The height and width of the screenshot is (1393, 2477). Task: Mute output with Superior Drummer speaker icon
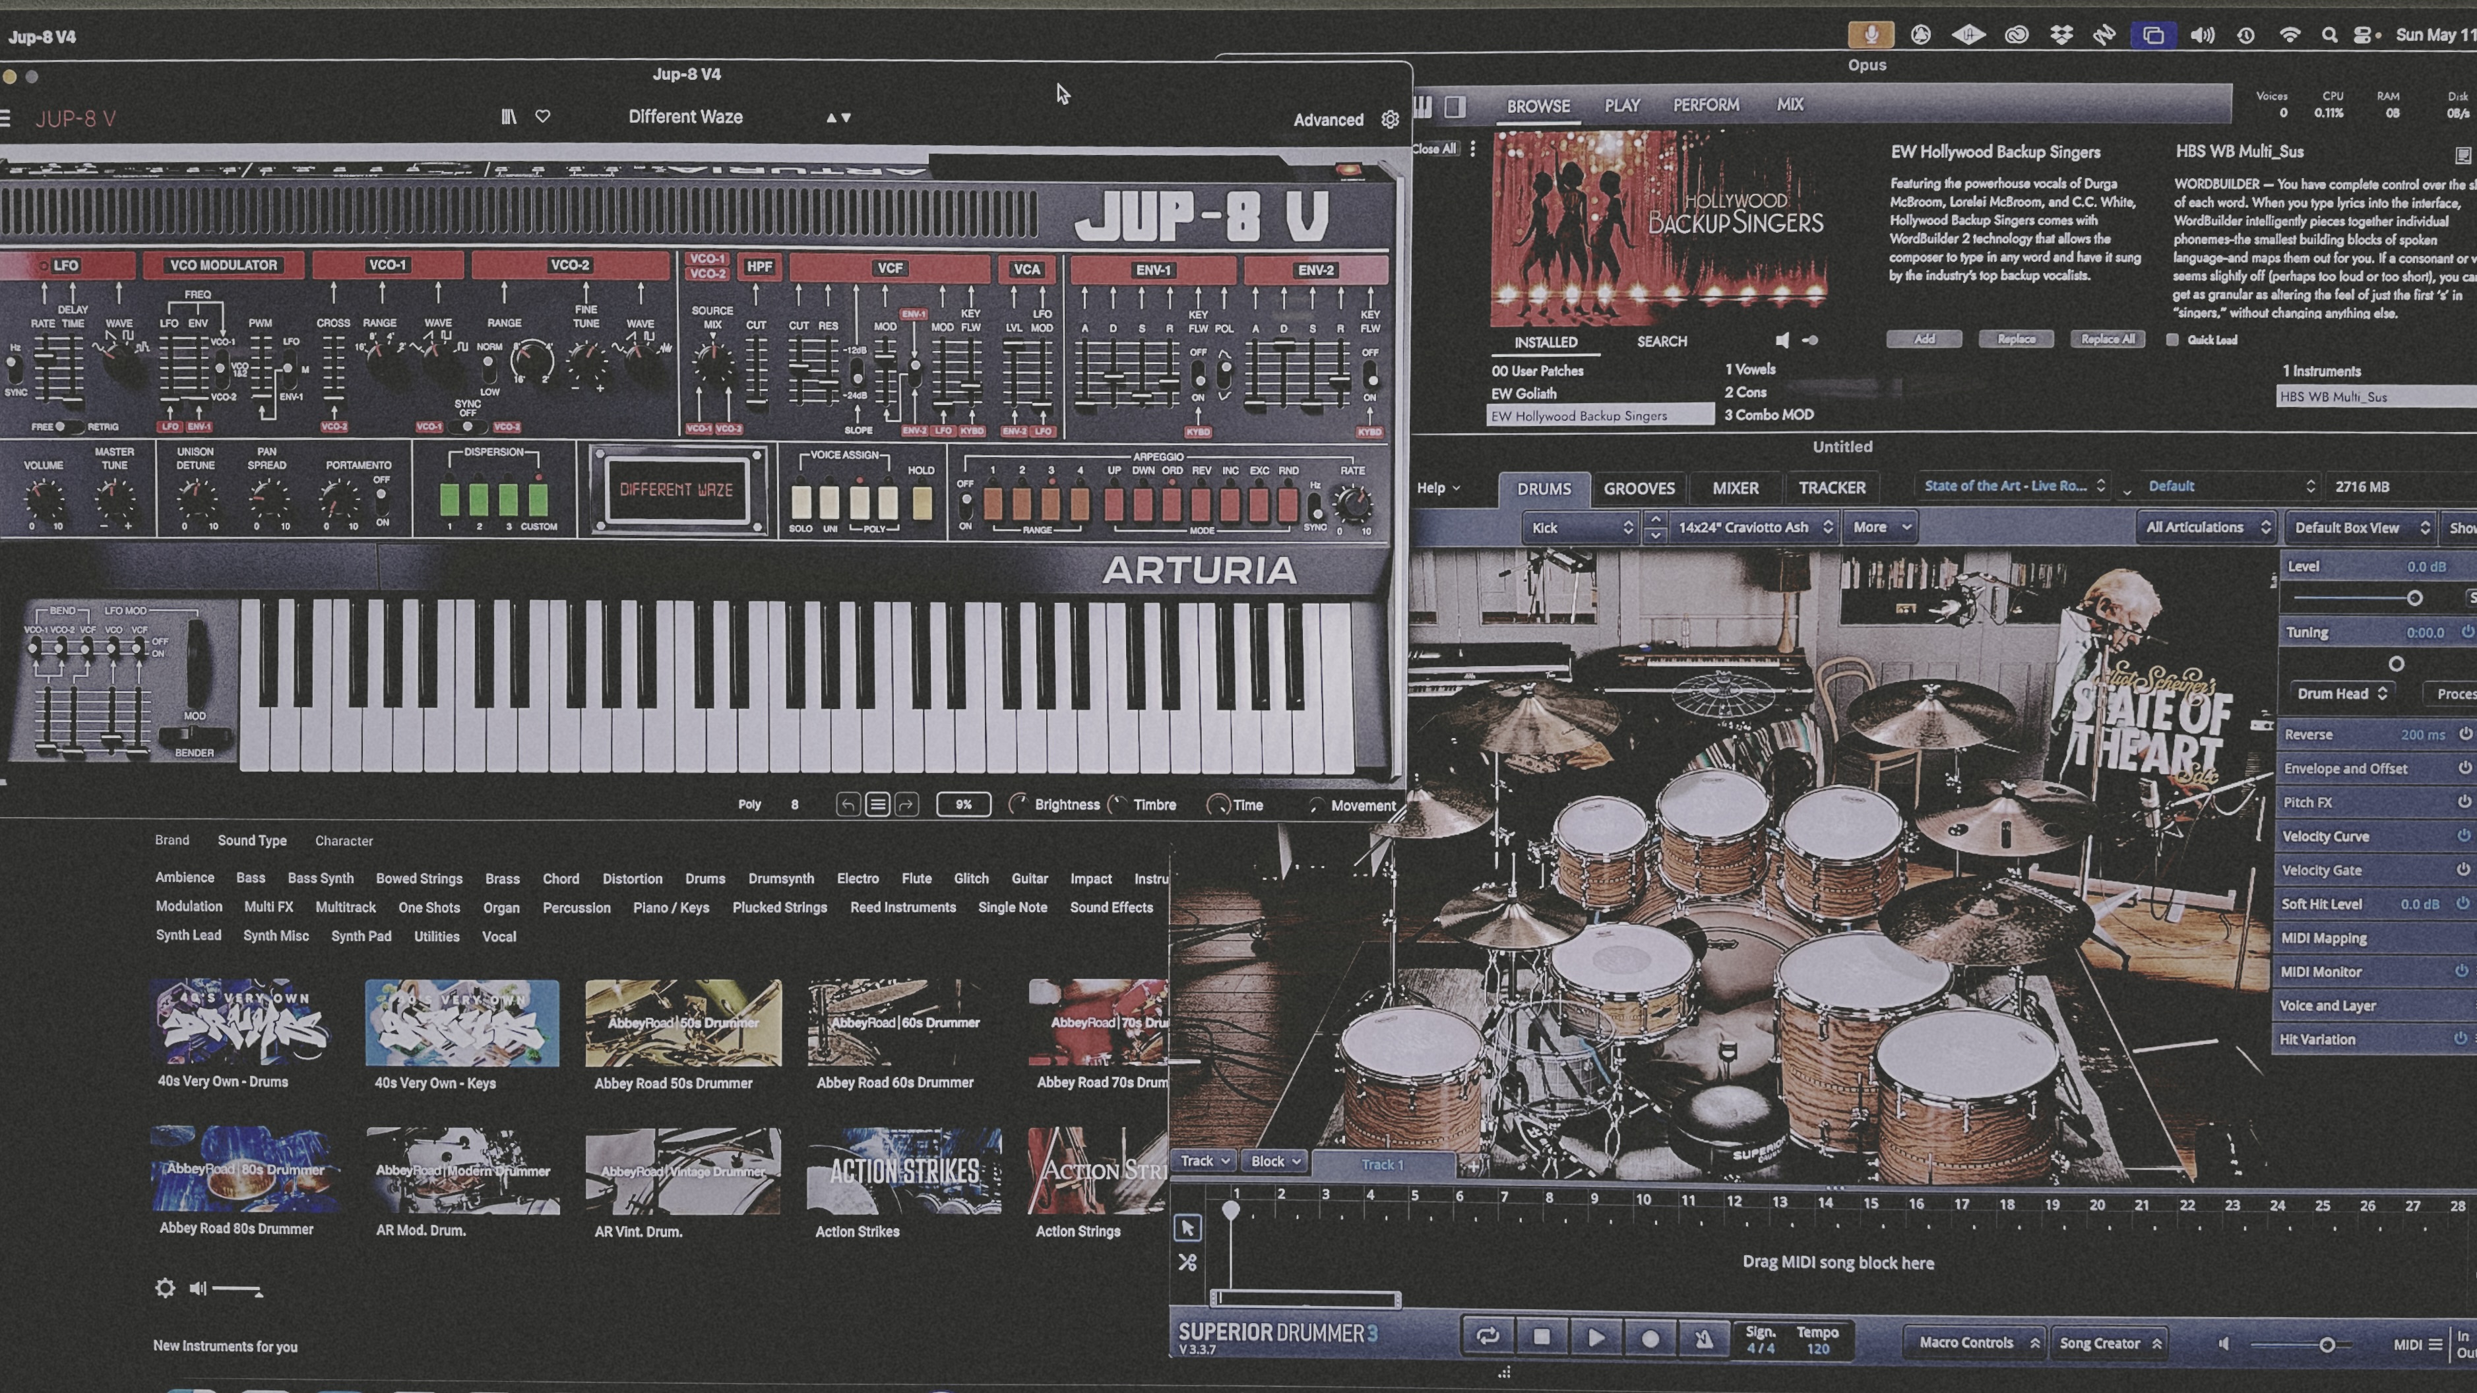tap(2223, 1344)
